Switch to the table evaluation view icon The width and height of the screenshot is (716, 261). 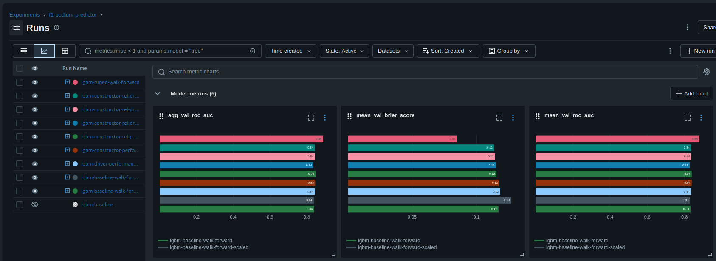[x=65, y=51]
